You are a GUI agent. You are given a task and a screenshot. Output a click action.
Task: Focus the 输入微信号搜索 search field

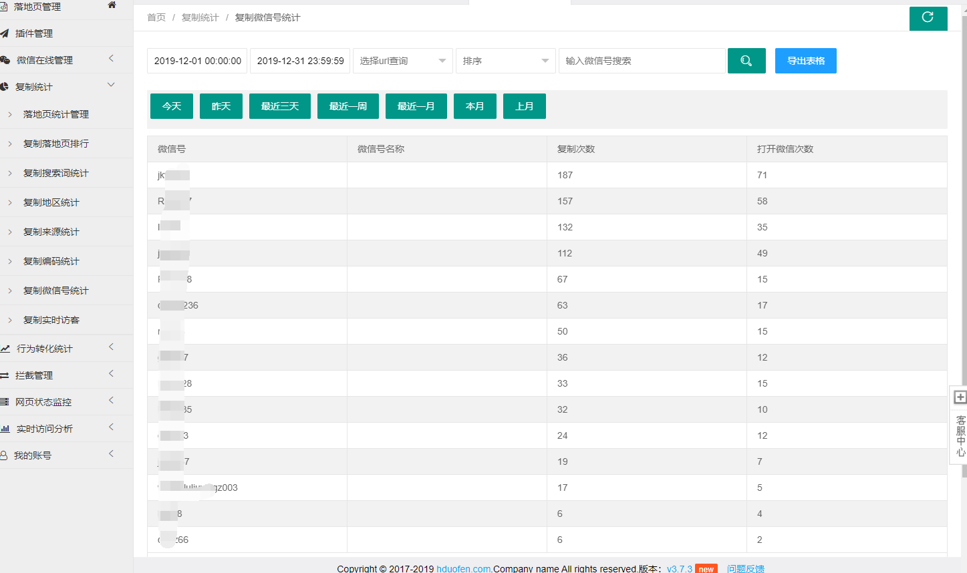642,61
